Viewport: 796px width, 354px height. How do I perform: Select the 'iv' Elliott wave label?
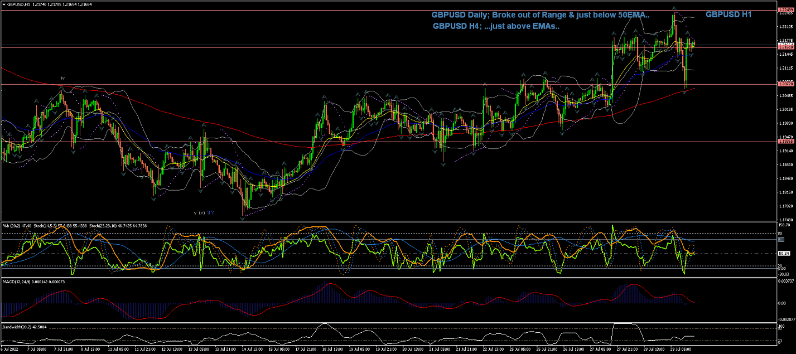click(x=63, y=78)
